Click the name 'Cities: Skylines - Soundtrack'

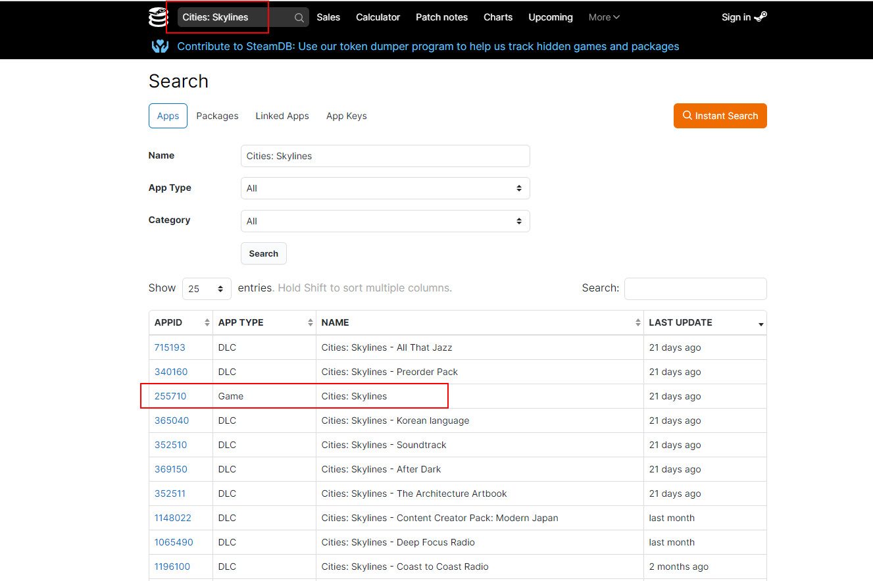coord(384,445)
